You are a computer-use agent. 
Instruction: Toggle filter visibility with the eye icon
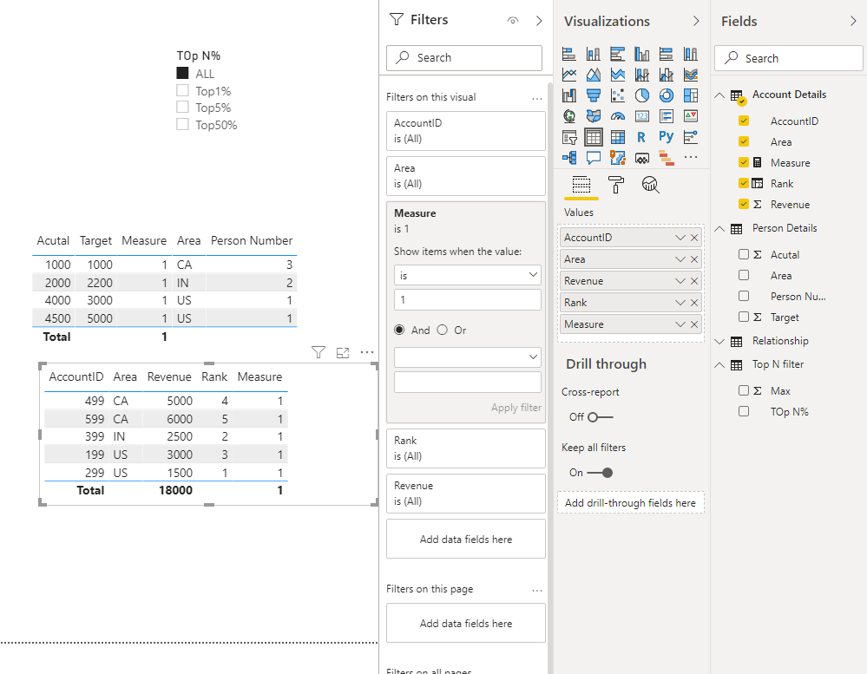513,21
